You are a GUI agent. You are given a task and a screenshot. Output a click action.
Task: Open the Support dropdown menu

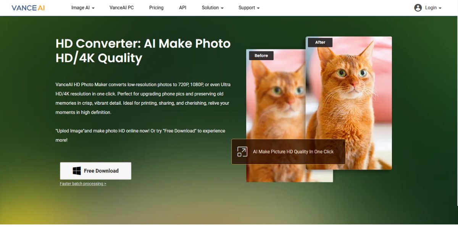[x=249, y=8]
